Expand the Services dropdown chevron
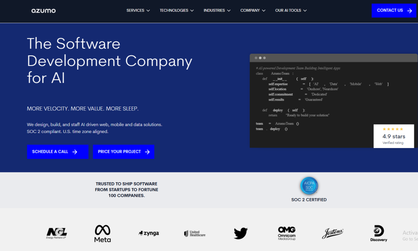 (x=148, y=11)
